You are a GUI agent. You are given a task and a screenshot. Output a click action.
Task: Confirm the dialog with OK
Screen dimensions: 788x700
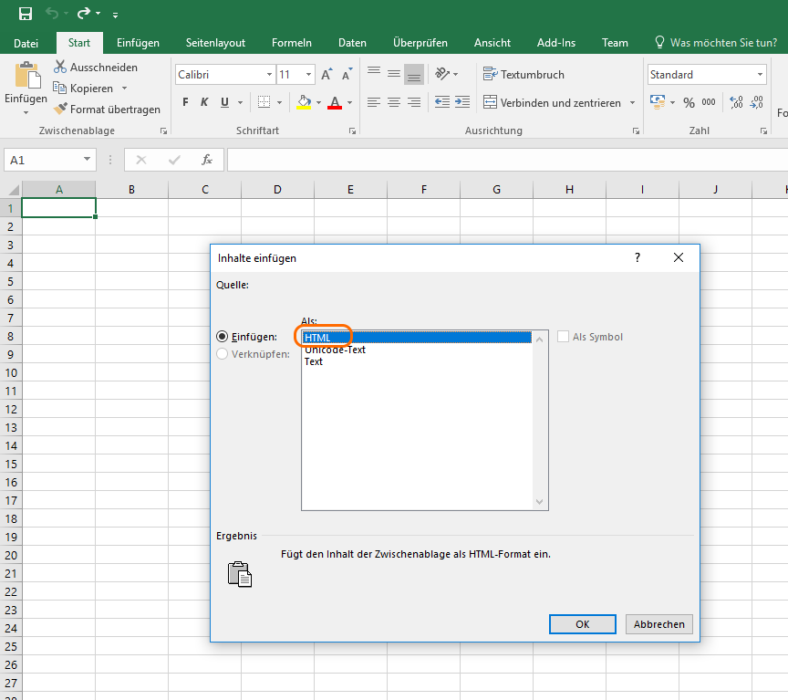(582, 624)
